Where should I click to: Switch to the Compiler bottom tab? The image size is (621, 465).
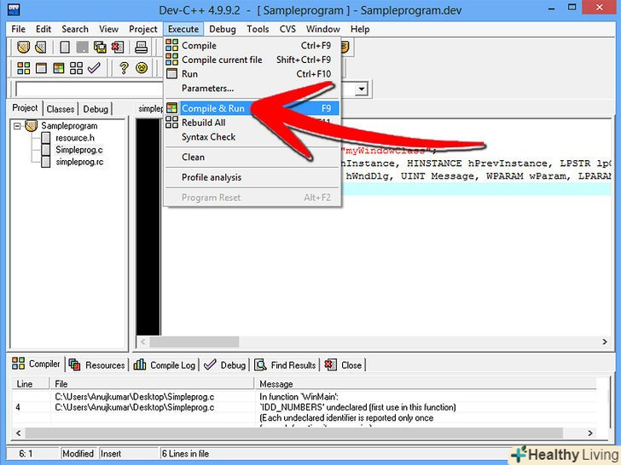click(36, 364)
